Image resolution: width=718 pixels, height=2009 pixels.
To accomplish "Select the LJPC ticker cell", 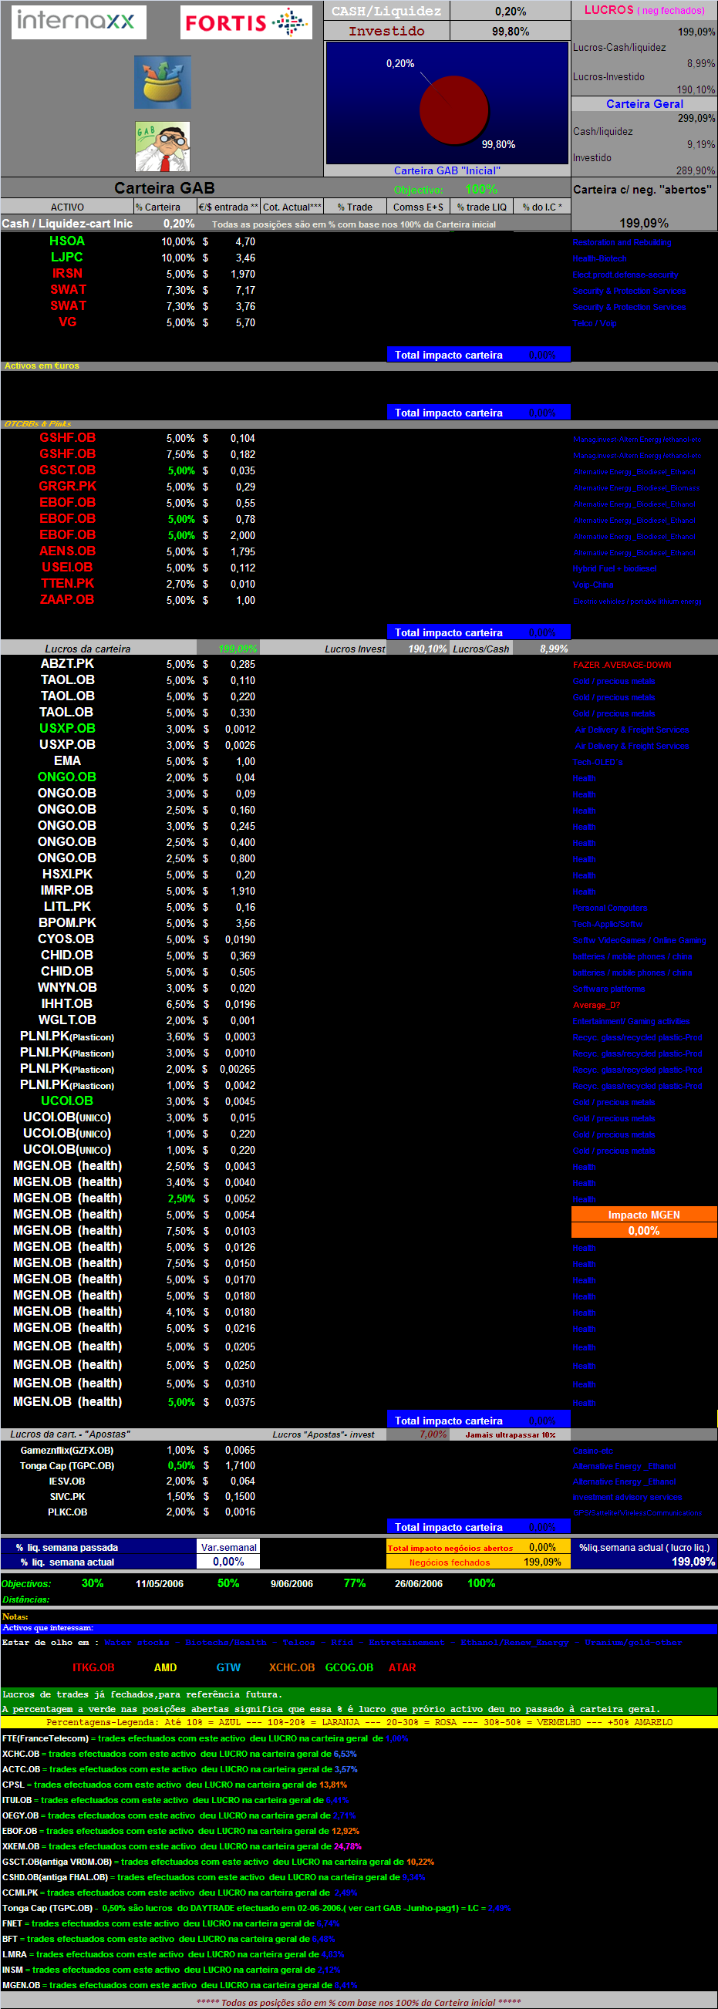I will click(67, 258).
